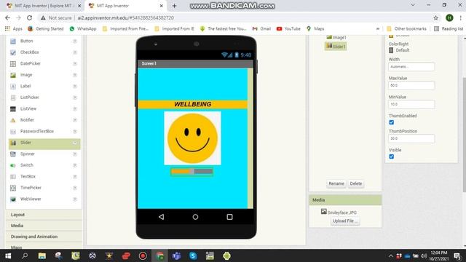This screenshot has height=262, width=466.
Task: Open help for Button component
Action: coord(75,41)
